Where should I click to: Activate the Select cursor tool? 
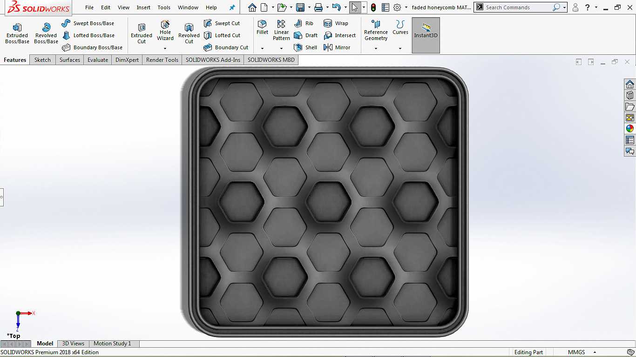coord(355,7)
